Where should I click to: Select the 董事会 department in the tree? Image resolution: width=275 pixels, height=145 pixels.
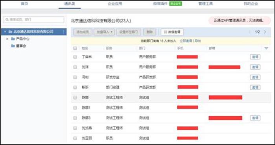(x=21, y=46)
